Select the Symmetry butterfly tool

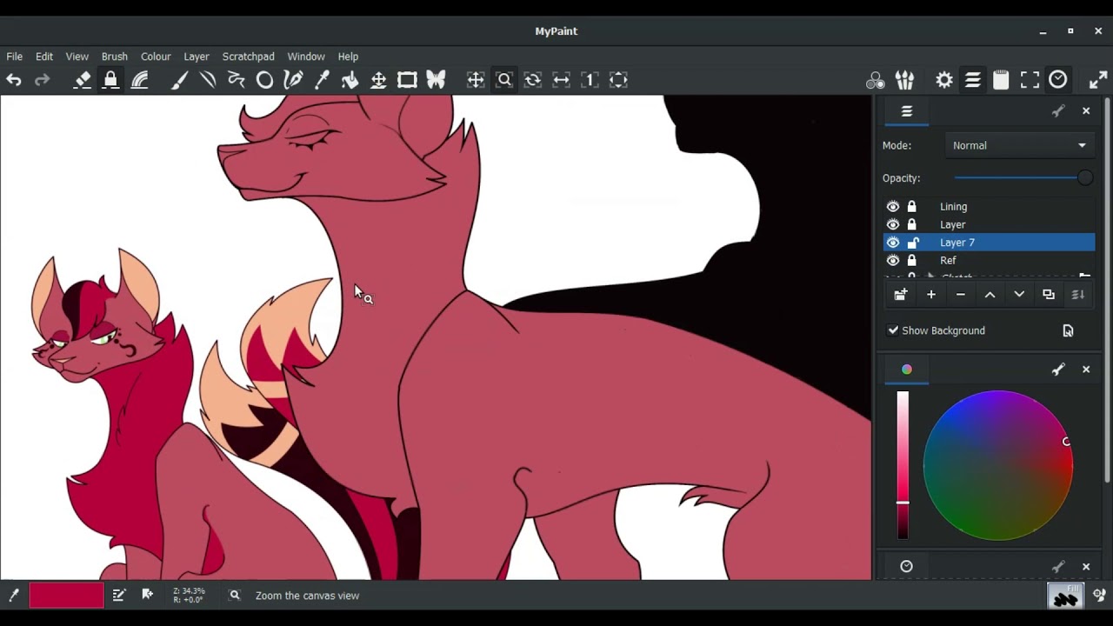tap(436, 80)
